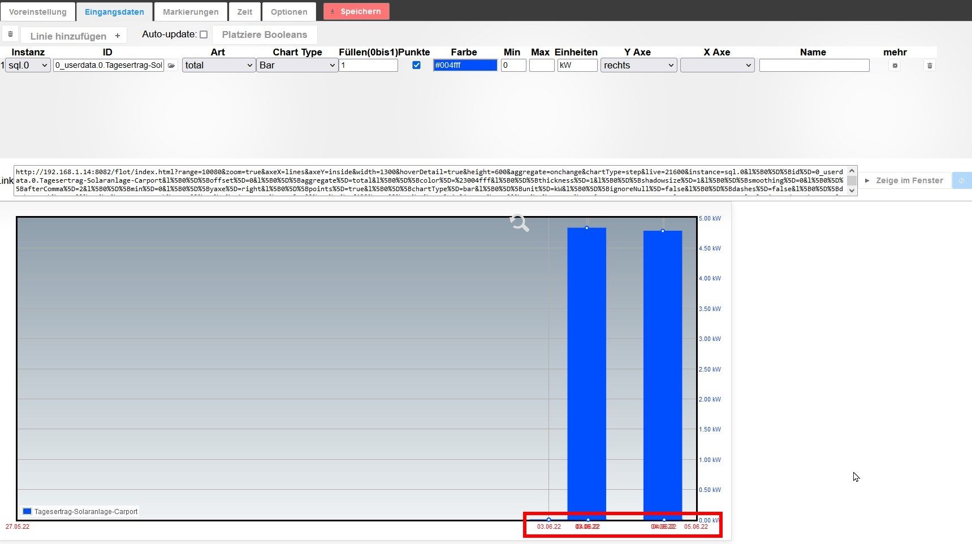Click the first tall blue bar in the chart
972x544 pixels.
[586, 373]
